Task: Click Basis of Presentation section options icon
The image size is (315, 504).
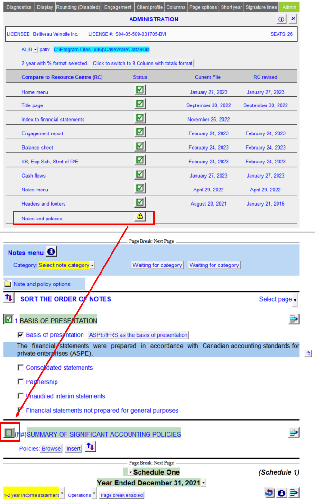Action: tap(294, 320)
